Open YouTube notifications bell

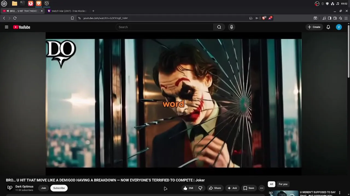328,27
